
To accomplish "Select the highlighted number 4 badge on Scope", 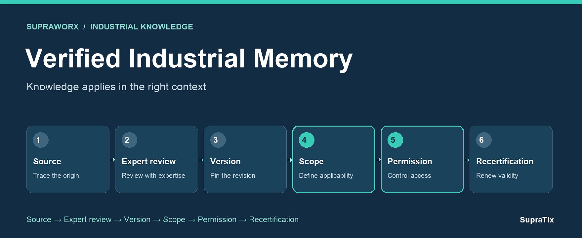I will point(307,140).
